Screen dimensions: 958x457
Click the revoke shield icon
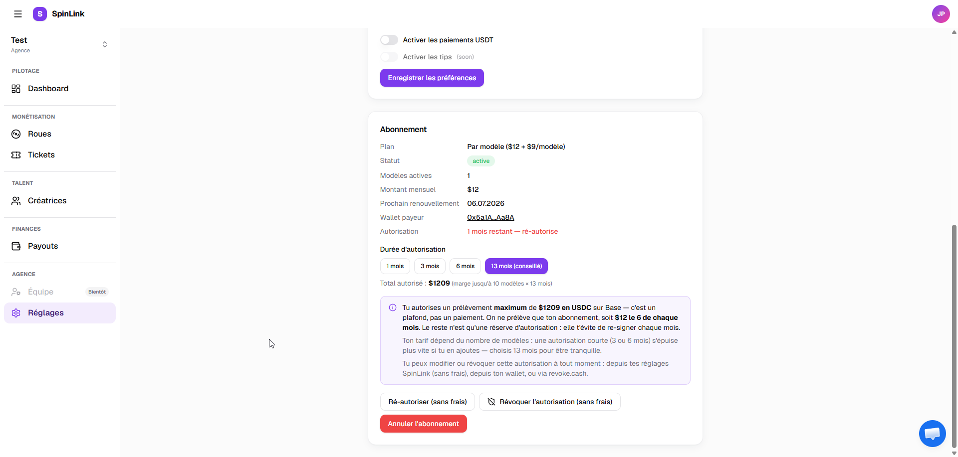[x=491, y=402]
